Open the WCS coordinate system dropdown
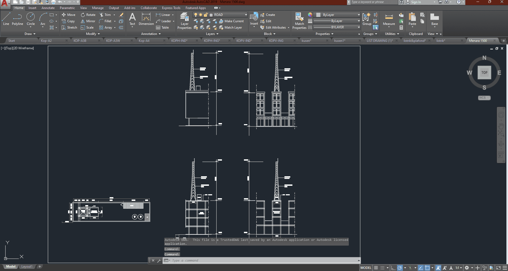Image resolution: width=508 pixels, height=271 pixels. (x=484, y=98)
